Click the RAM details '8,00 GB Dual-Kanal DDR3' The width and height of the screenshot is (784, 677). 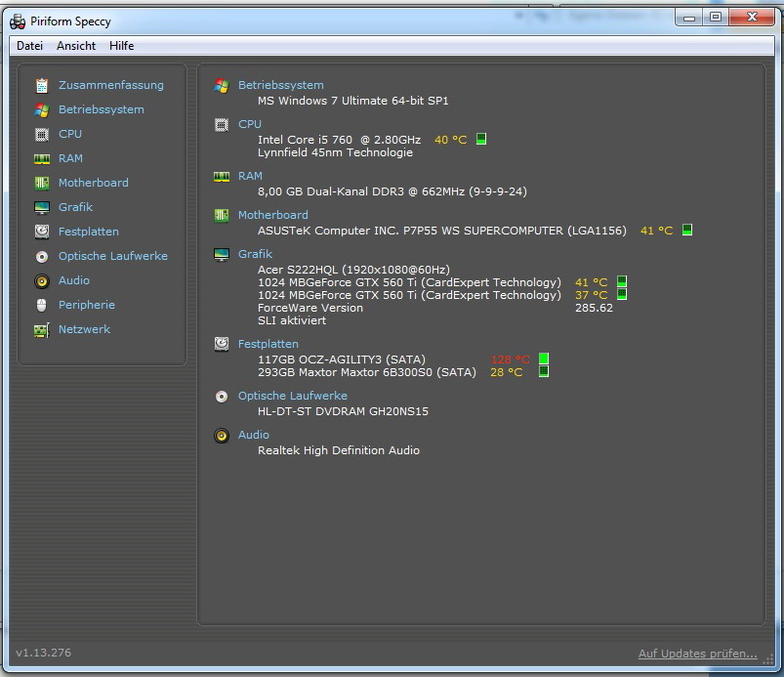pyautogui.click(x=331, y=191)
